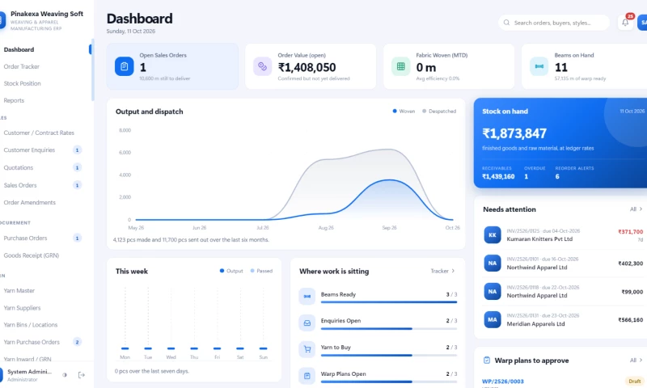Click the Warp plans to approve header icon
Image resolution: width=647 pixels, height=388 pixels.
(487, 361)
